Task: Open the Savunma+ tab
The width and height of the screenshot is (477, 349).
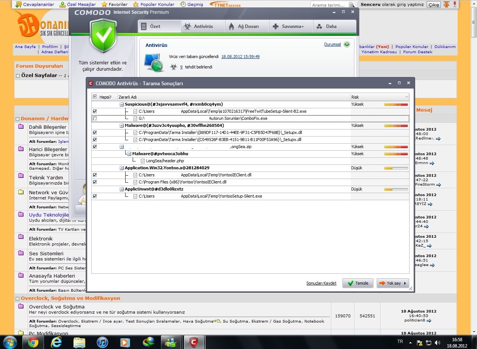Action: click(x=290, y=26)
